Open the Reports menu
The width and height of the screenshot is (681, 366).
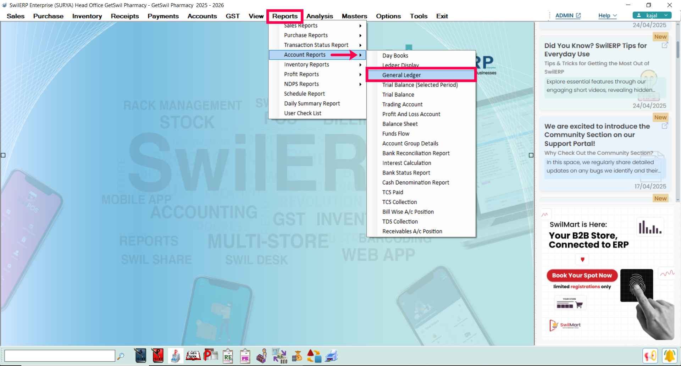[x=285, y=16]
